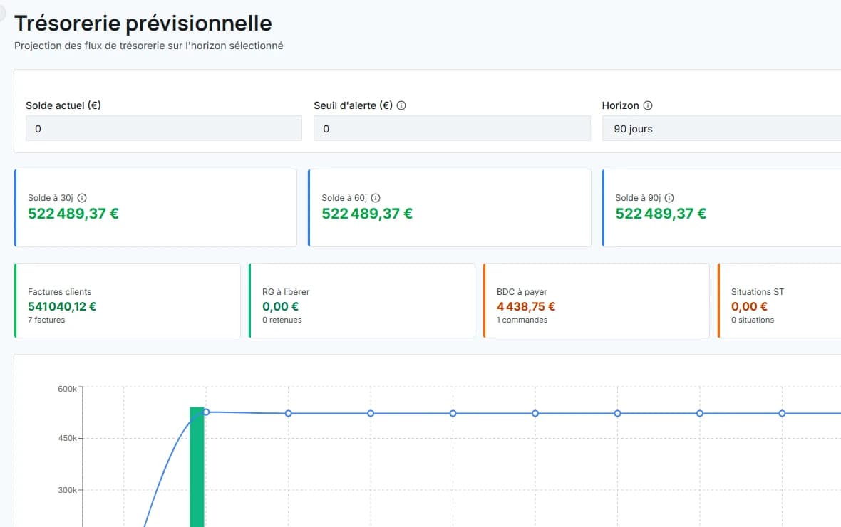The height and width of the screenshot is (527, 841).
Task: Open the Situations ST card
Action: pyautogui.click(x=779, y=301)
